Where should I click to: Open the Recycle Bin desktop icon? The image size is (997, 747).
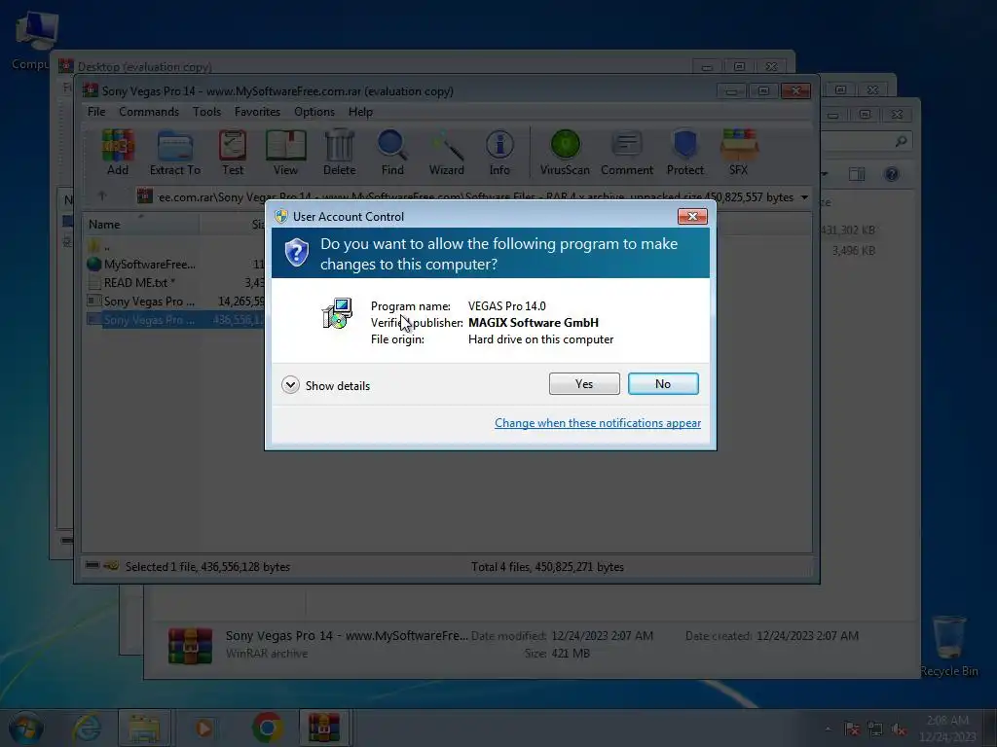948,647
